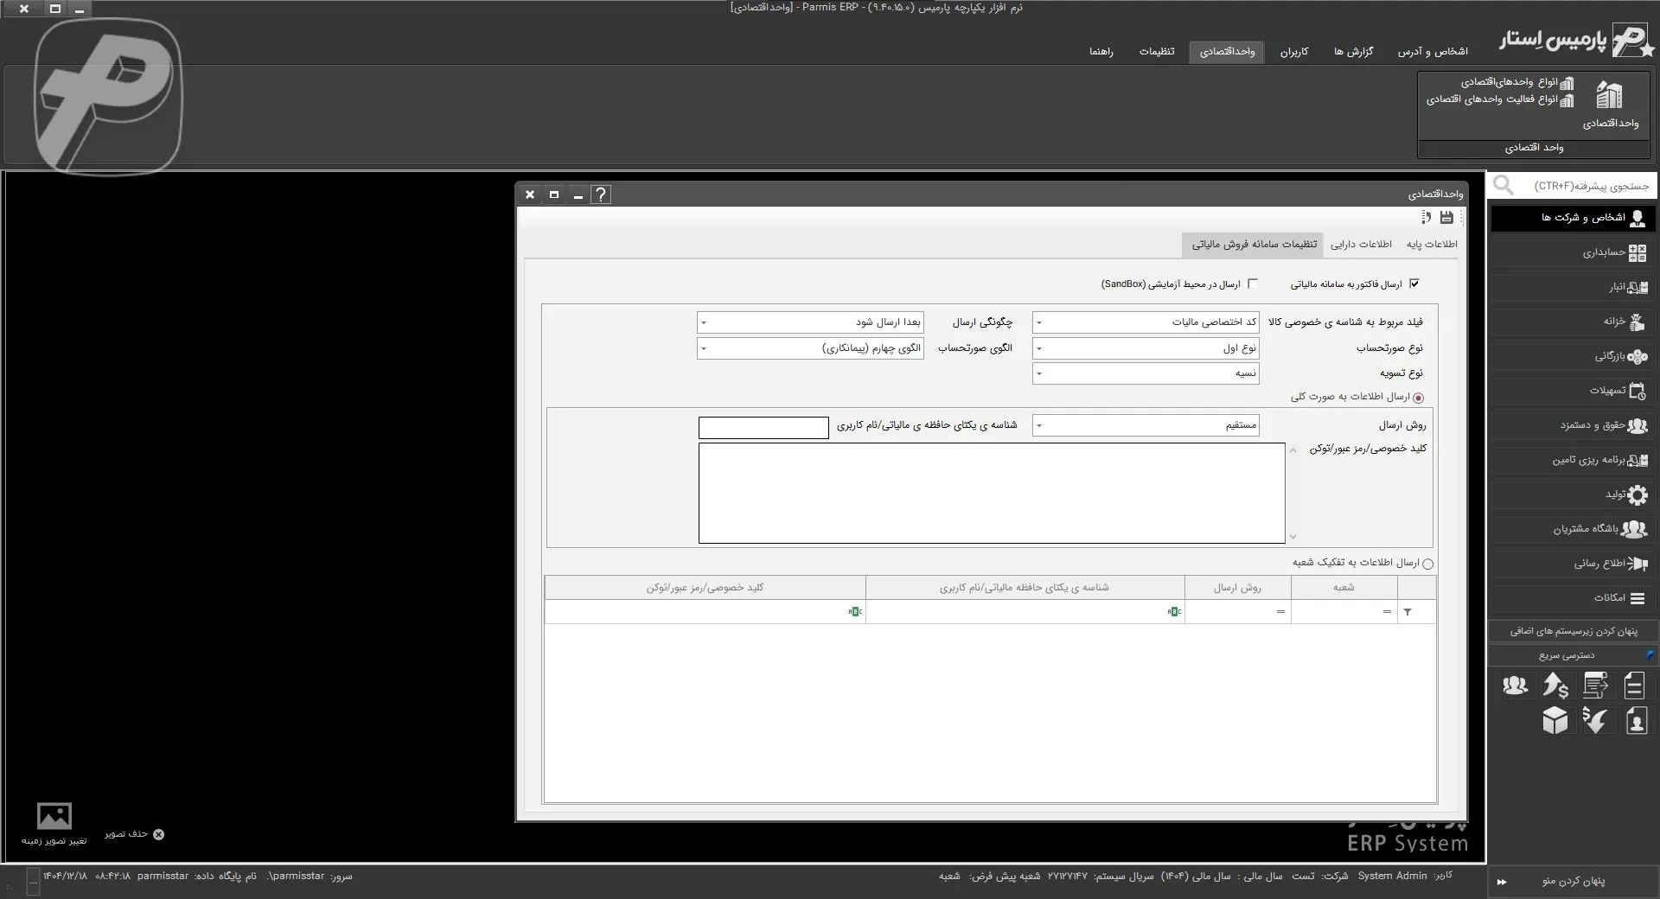Click the حذف تصویر button
The height and width of the screenshot is (899, 1660).
(134, 834)
